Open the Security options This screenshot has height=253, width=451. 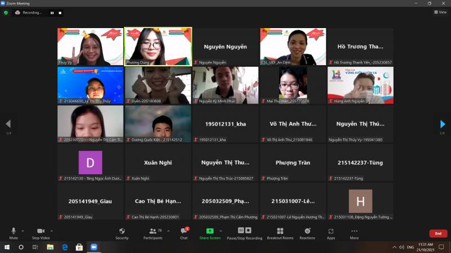tap(122, 233)
